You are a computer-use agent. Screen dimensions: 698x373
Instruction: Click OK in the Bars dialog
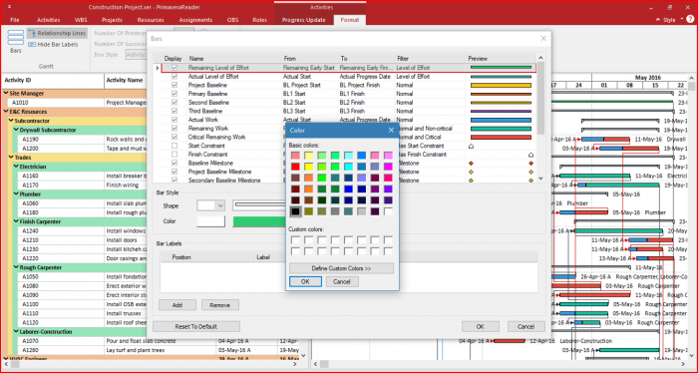click(480, 326)
